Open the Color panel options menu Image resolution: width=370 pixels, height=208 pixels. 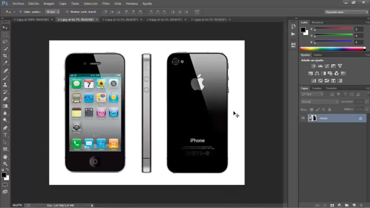pyautogui.click(x=367, y=22)
